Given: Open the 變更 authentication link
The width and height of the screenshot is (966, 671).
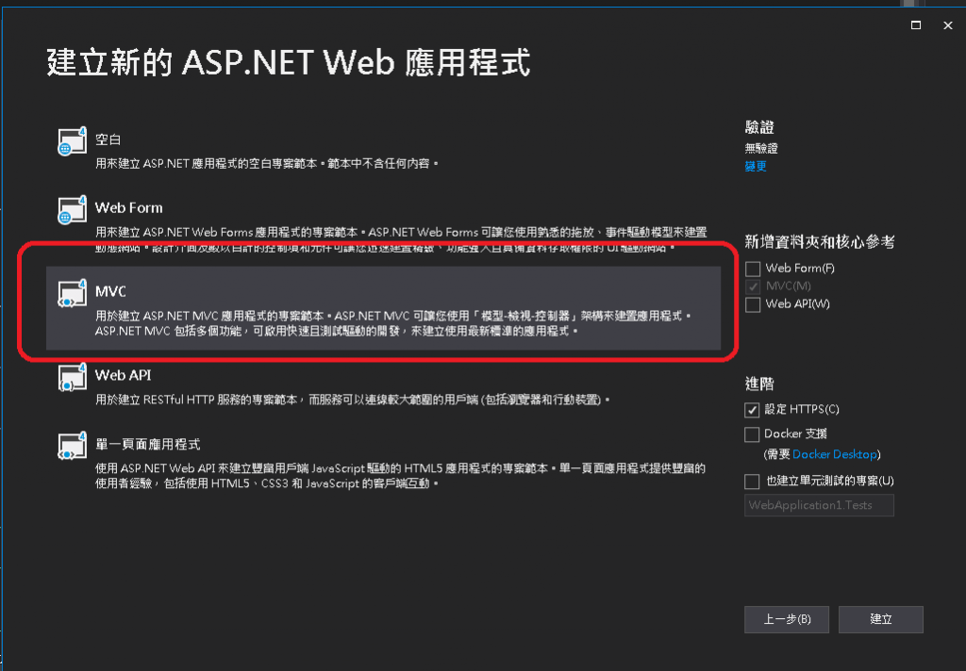Looking at the screenshot, I should [756, 166].
